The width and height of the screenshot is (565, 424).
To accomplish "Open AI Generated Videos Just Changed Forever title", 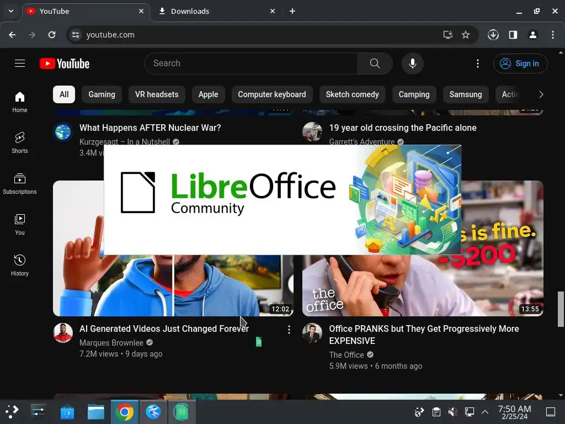I will point(164,329).
